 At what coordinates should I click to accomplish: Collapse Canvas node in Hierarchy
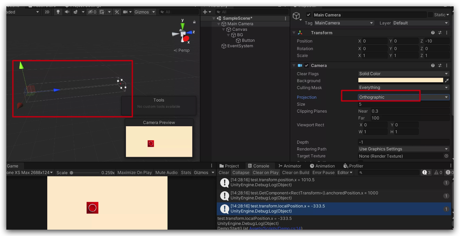click(x=223, y=29)
